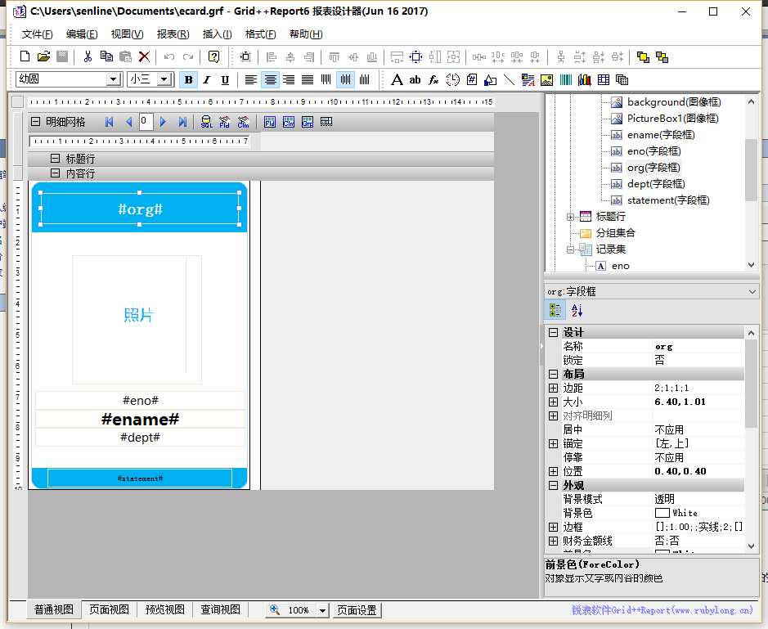Insert a shape box
The width and height of the screenshot is (768, 629).
tap(490, 80)
